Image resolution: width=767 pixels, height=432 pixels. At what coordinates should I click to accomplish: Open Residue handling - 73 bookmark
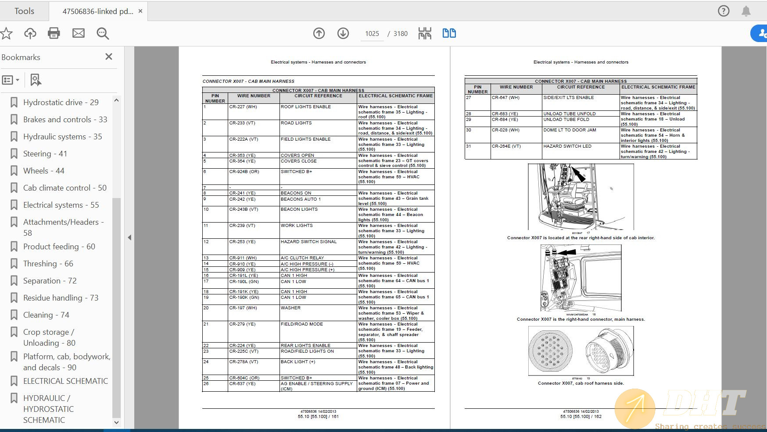pos(61,297)
